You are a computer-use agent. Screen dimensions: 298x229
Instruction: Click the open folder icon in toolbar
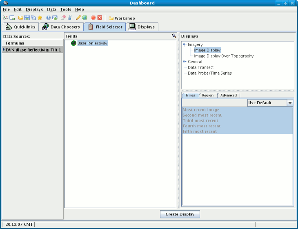pos(20,18)
